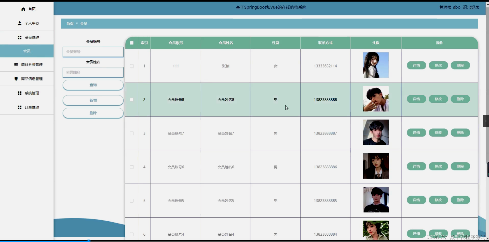Open 详情 for the 张怡 record
489x242 pixels.
(416, 65)
